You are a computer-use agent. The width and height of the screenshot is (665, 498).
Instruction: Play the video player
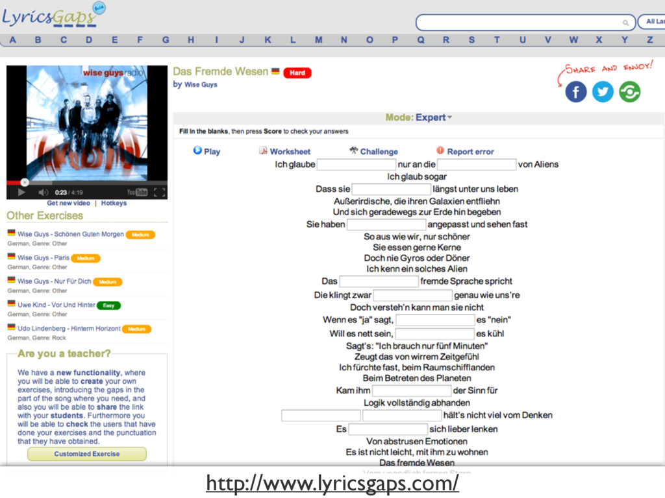21,193
